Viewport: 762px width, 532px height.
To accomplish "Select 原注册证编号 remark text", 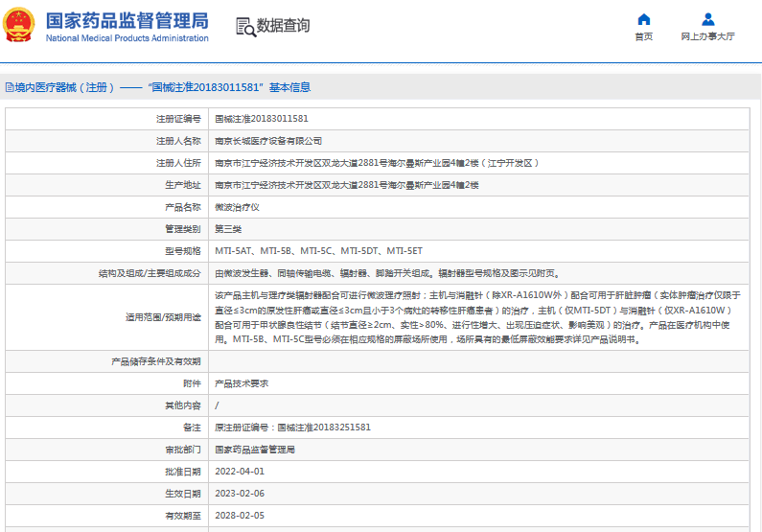I will (292, 428).
